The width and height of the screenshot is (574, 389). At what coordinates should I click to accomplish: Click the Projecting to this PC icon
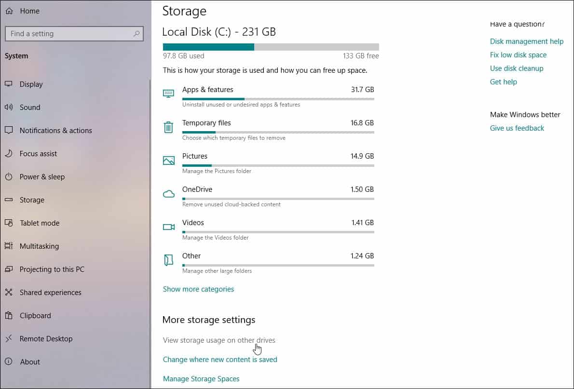coord(9,269)
